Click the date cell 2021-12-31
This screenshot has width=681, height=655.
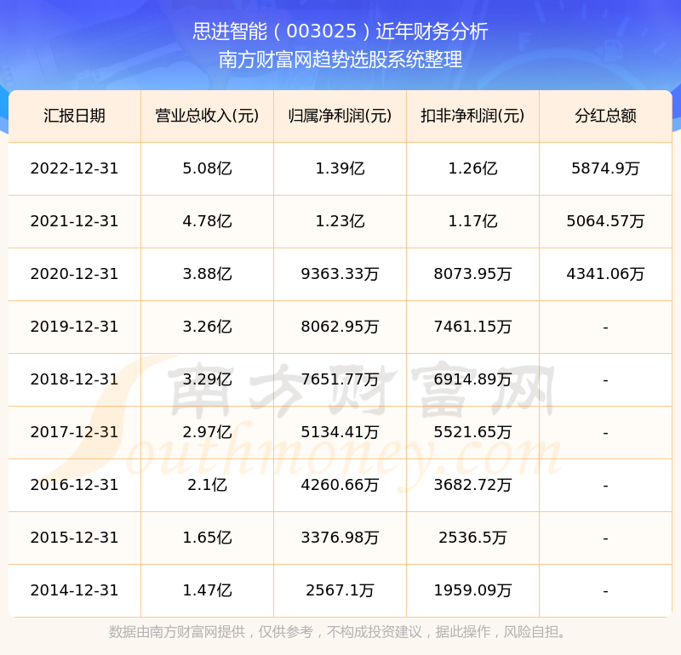74,221
